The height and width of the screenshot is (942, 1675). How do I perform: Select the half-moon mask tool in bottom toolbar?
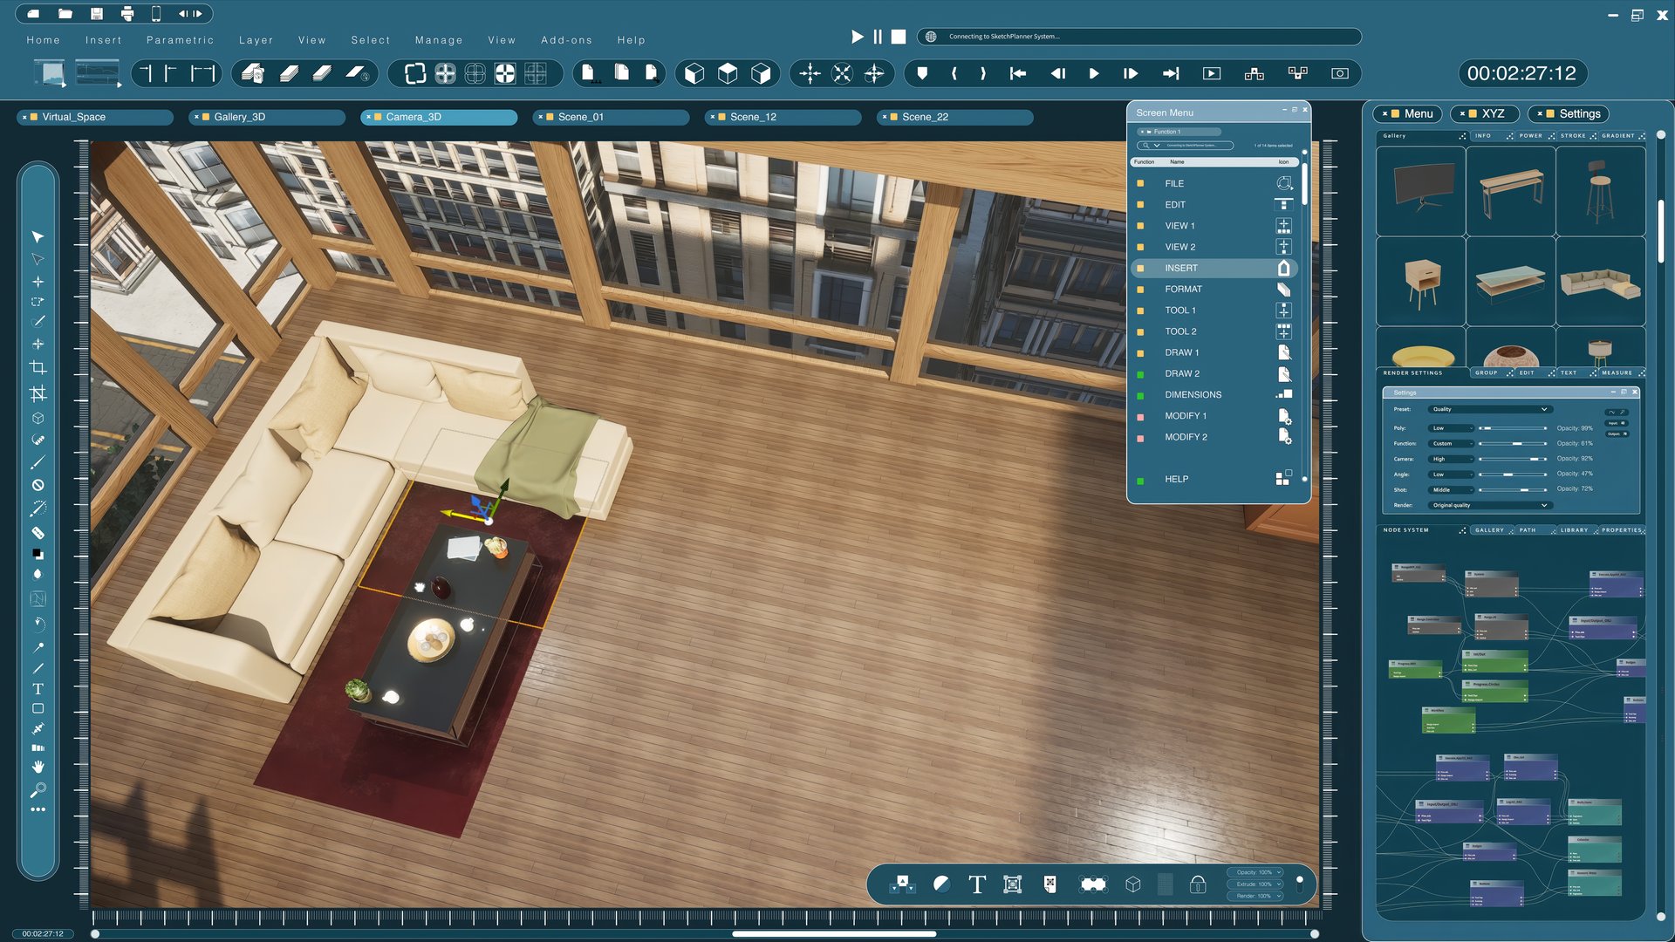[x=940, y=884]
